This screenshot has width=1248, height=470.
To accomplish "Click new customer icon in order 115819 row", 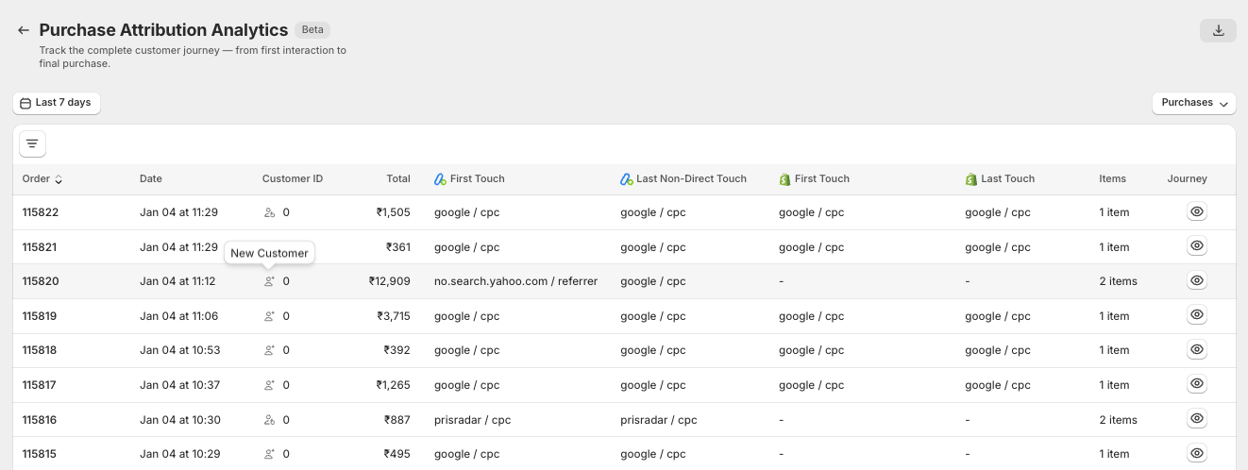I will [269, 316].
